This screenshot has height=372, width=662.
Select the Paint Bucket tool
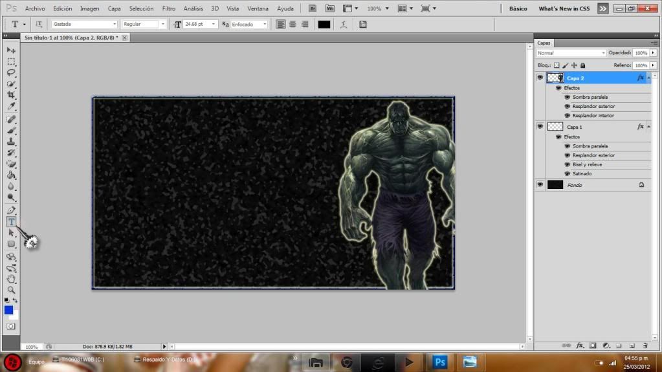(11, 175)
